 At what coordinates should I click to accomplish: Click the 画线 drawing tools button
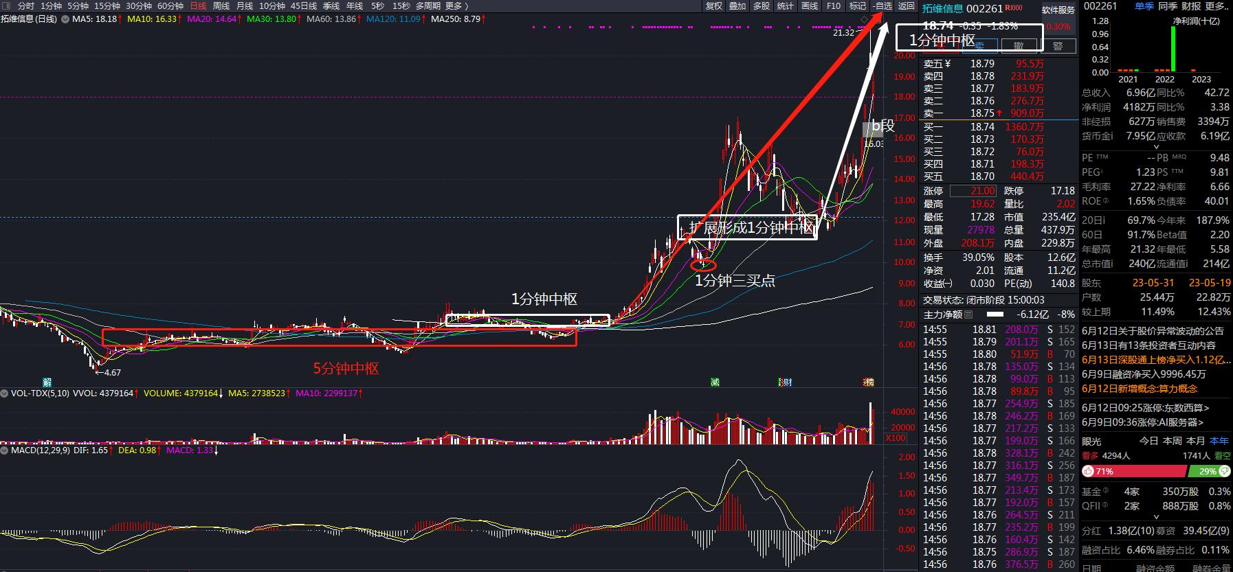[810, 5]
